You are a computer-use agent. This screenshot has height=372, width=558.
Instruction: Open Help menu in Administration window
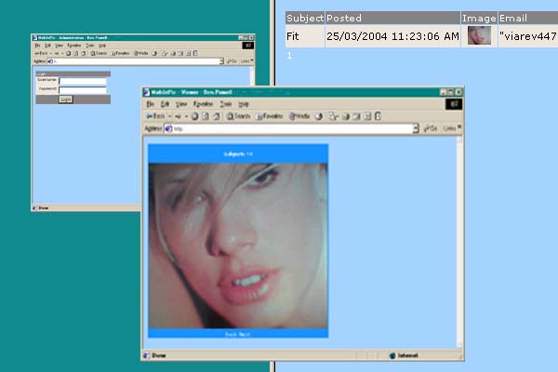pyautogui.click(x=102, y=46)
